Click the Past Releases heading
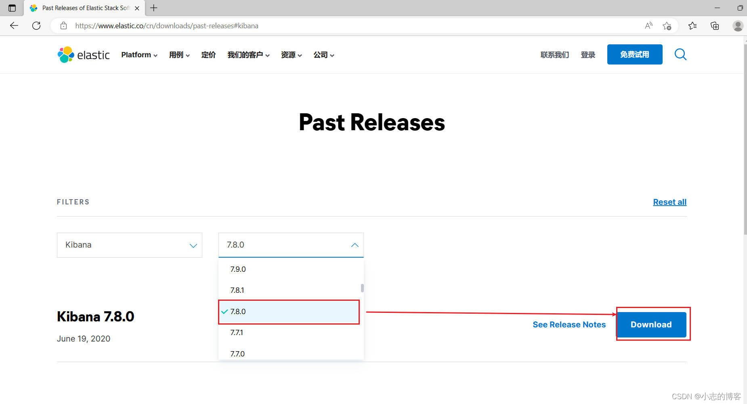This screenshot has height=404, width=747. tap(372, 122)
